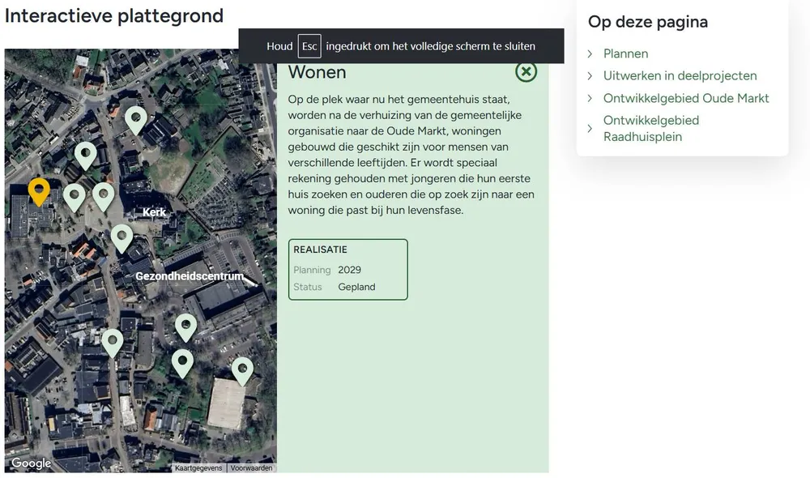This screenshot has width=810, height=478.
Task: Open the Kaartgegevens map data link
Action: (x=198, y=468)
